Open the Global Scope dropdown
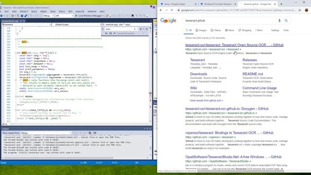 coord(77,25)
